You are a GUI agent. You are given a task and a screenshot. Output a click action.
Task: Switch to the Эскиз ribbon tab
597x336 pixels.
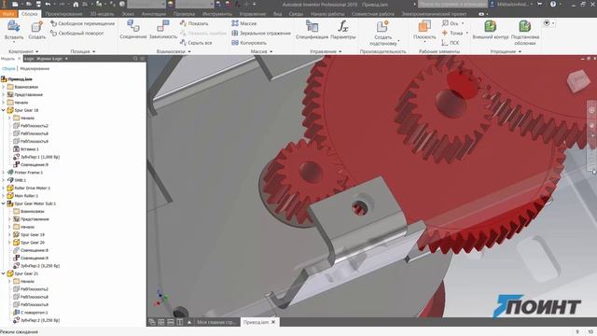128,14
